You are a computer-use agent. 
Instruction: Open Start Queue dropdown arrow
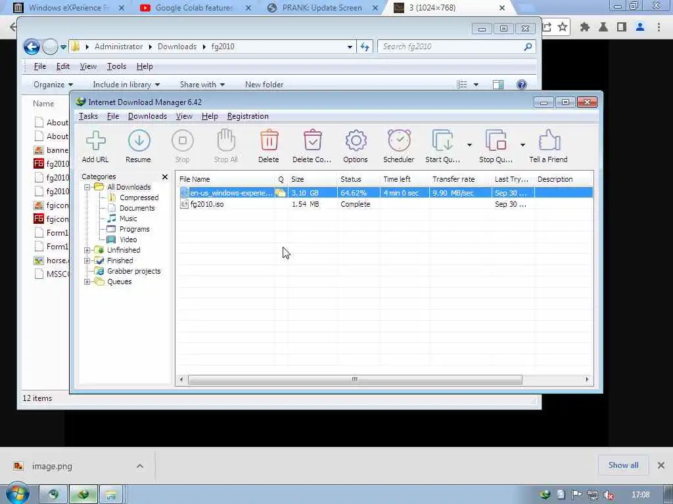[x=469, y=145]
